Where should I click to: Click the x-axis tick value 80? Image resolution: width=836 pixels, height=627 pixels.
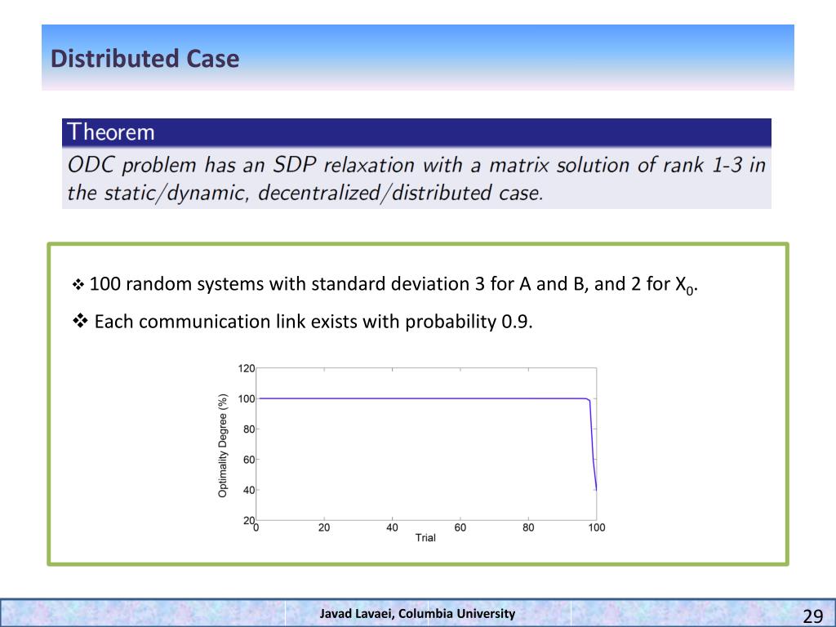tap(528, 528)
